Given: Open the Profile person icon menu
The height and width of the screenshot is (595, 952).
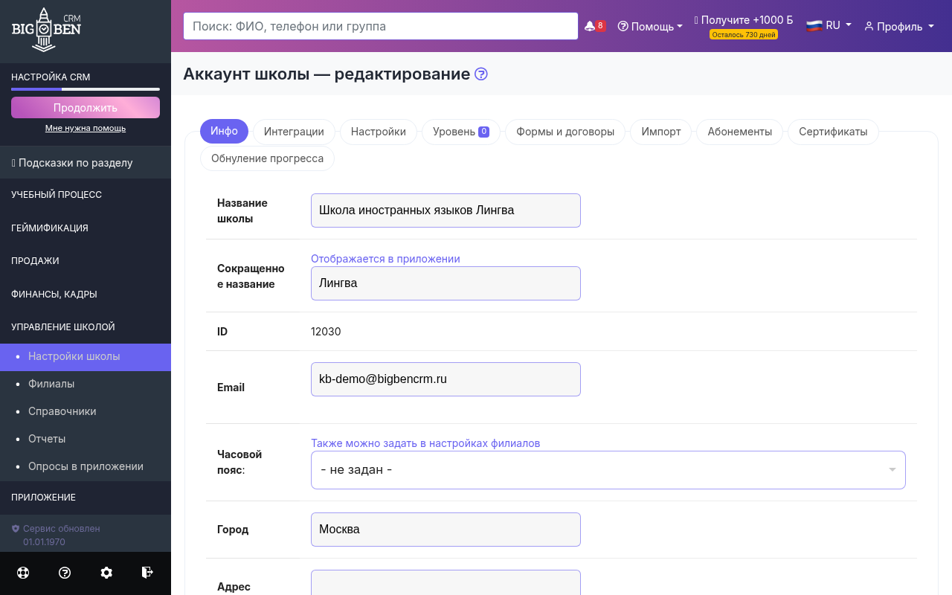Looking at the screenshot, I should coord(898,26).
